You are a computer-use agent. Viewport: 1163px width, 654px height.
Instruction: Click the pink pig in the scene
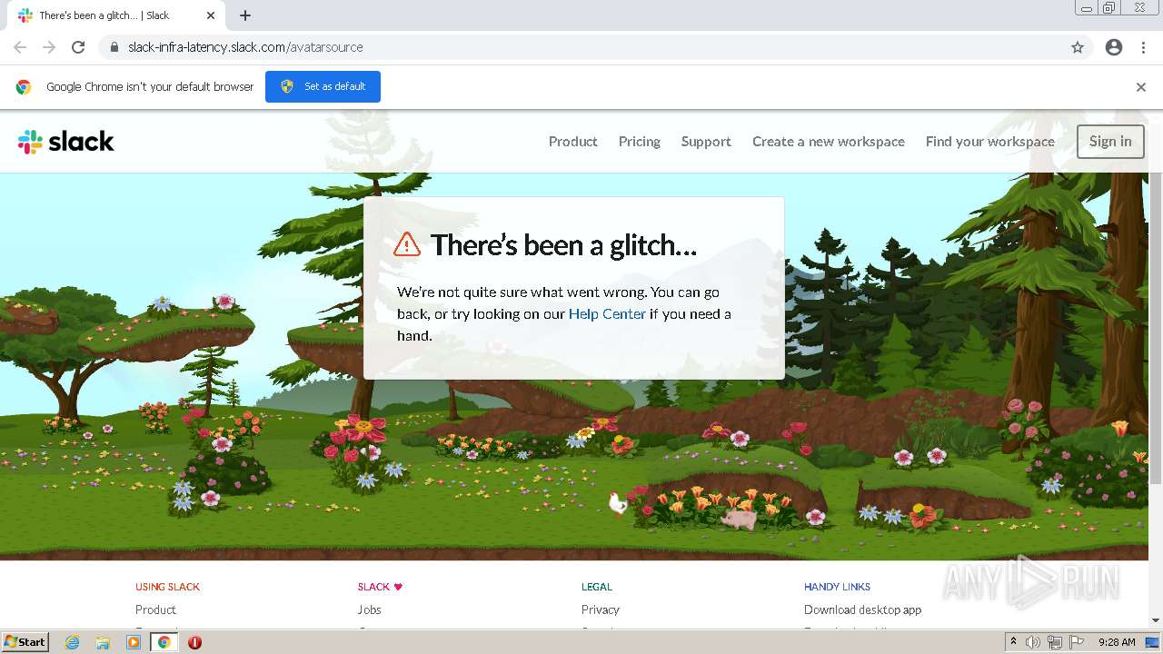coord(740,519)
